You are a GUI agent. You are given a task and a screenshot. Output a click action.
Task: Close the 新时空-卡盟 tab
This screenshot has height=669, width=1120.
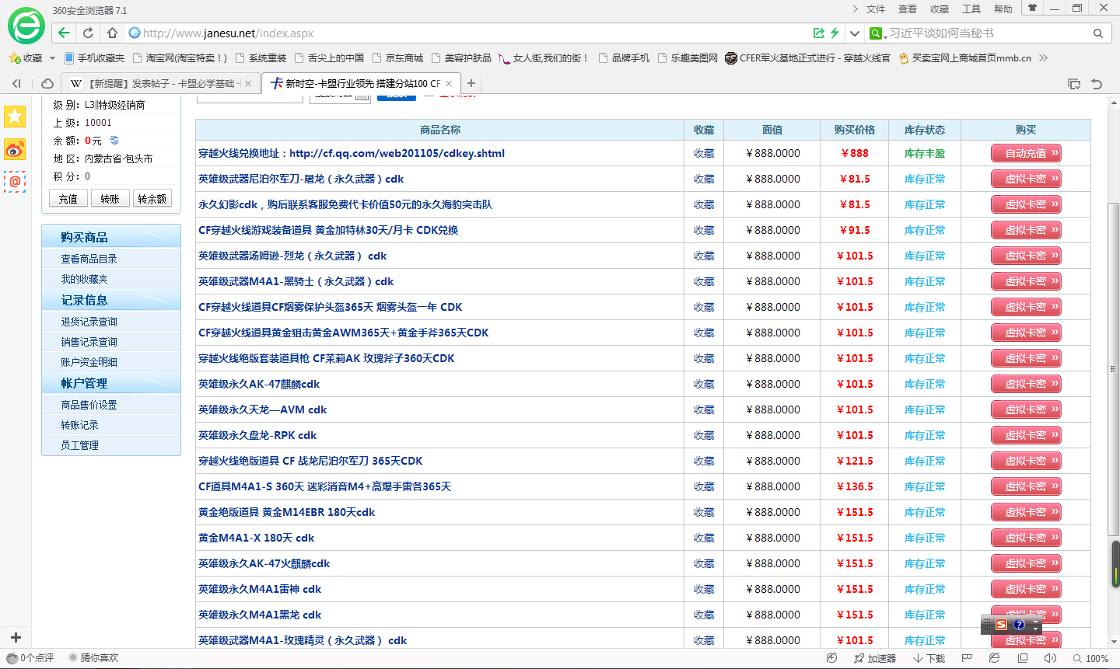coord(449,83)
